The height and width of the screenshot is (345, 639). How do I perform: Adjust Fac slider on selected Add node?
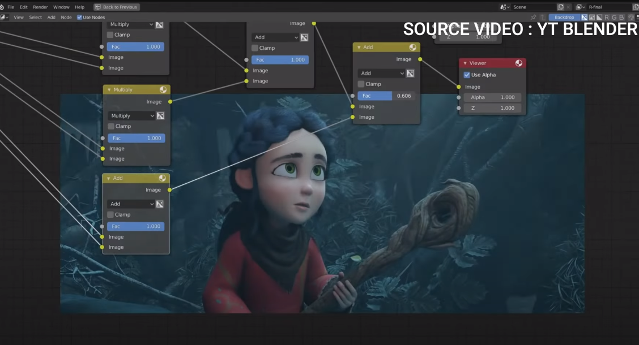point(135,226)
